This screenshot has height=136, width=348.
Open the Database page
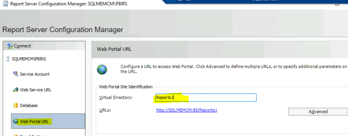pos(29,105)
